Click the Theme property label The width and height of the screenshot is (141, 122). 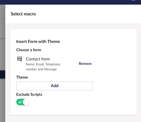click(22, 77)
